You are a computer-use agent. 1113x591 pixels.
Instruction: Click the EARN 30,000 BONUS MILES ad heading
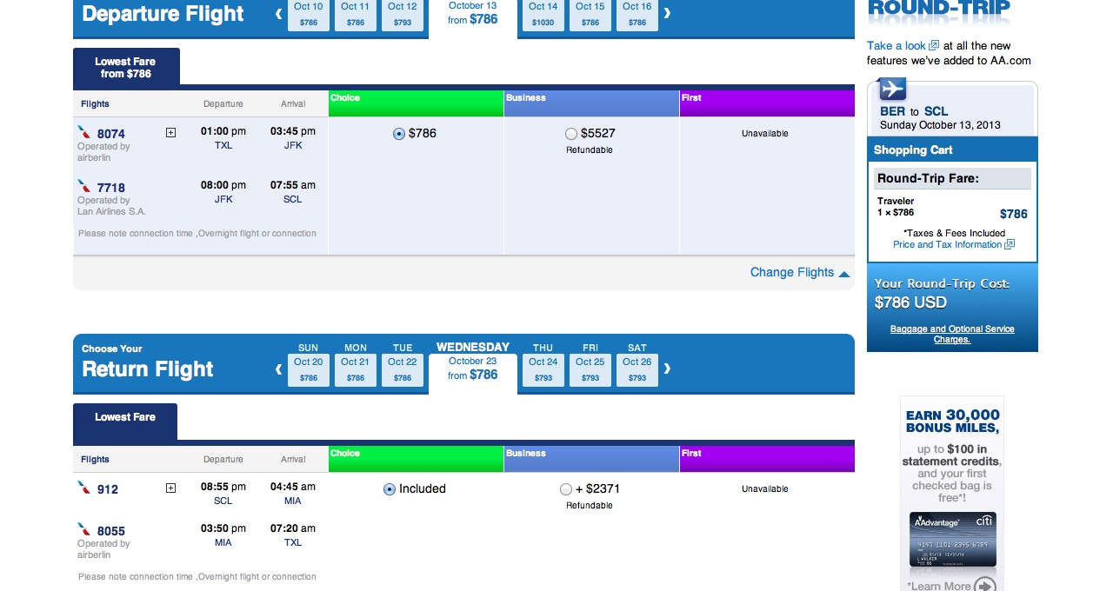point(952,422)
